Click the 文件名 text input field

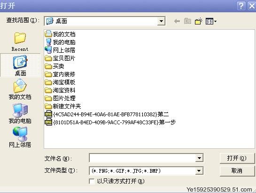pos(142,158)
